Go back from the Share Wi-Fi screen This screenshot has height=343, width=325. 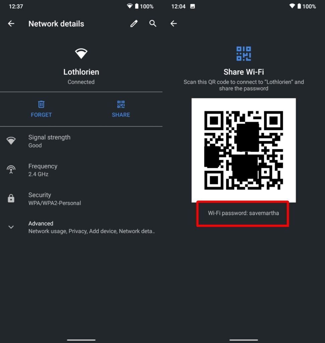click(x=174, y=23)
